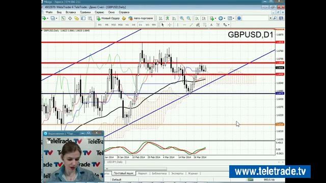Open the Вид menu
Viewport: 326px width, 183px height.
coord(59,12)
